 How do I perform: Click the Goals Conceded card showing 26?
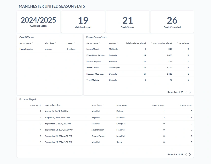click(x=172, y=22)
